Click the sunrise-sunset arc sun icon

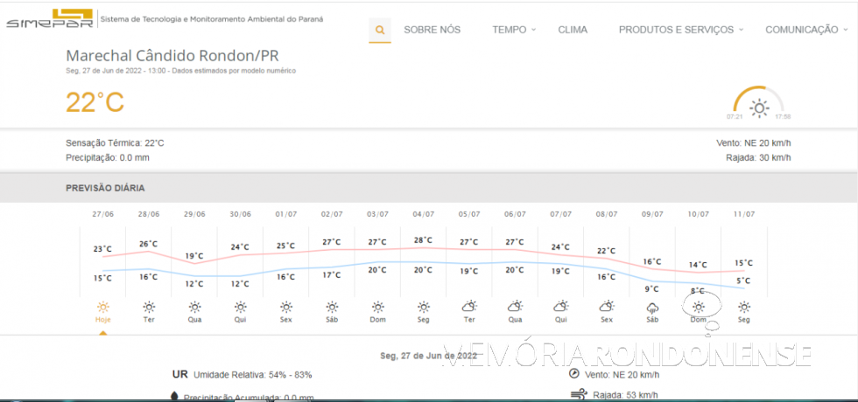(x=758, y=108)
